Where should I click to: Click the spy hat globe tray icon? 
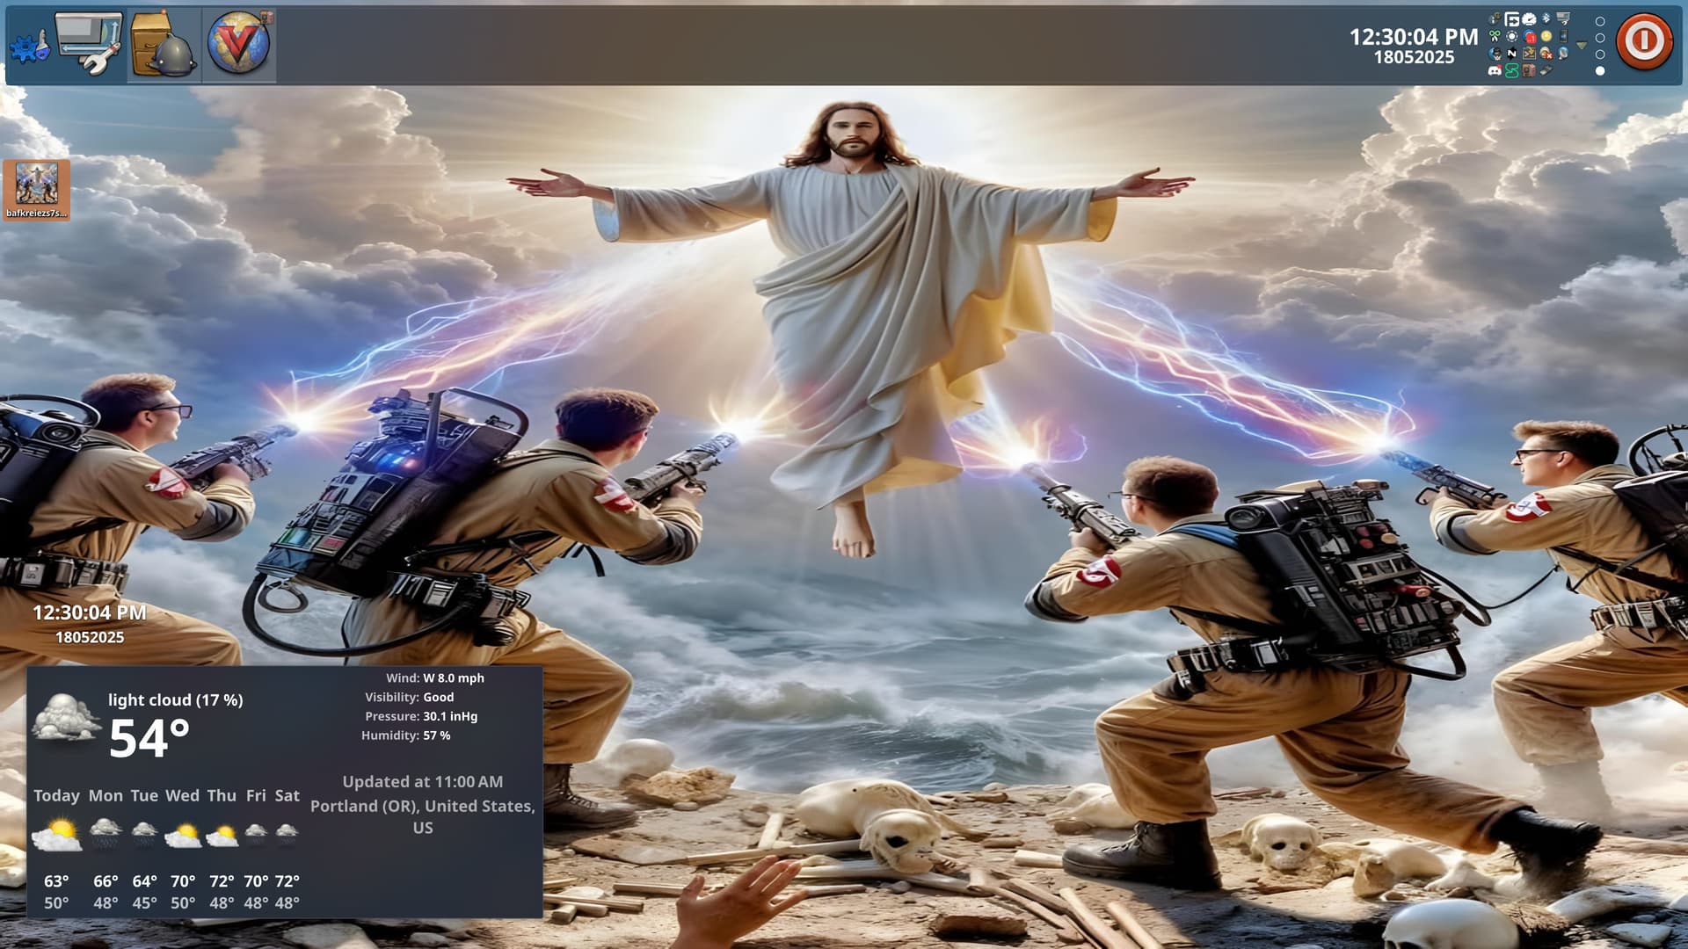tap(1495, 53)
